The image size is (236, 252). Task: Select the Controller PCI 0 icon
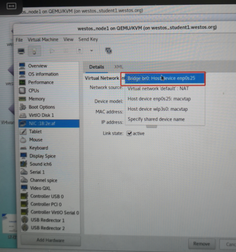(x=25, y=204)
